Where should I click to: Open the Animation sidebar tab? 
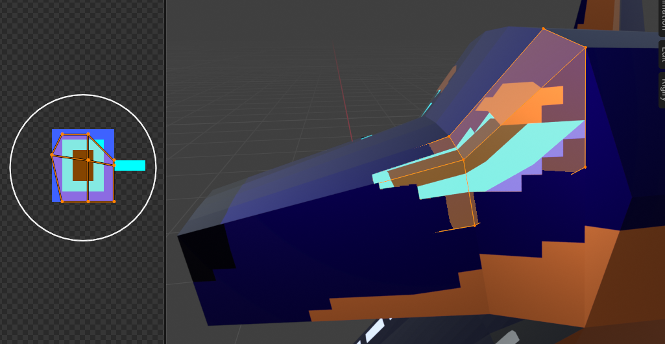pos(661,16)
